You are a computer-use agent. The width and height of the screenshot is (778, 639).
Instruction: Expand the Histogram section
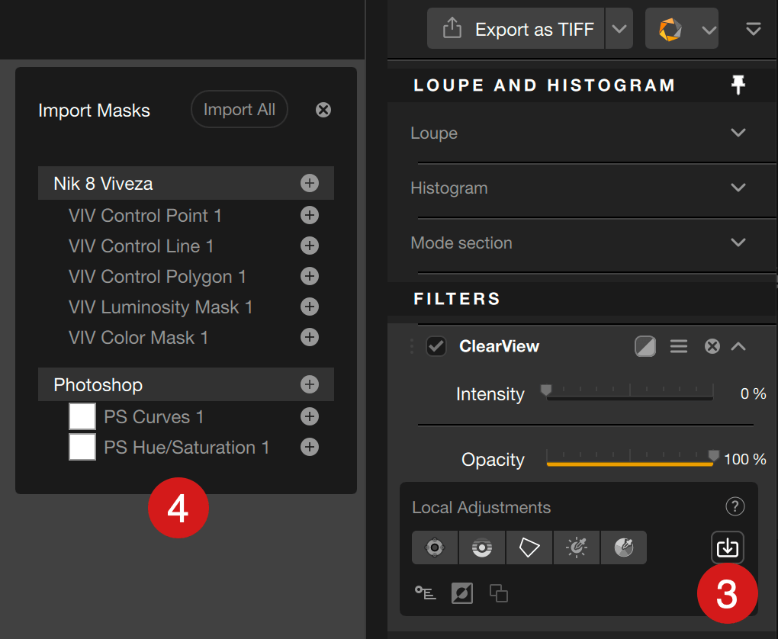[738, 188]
